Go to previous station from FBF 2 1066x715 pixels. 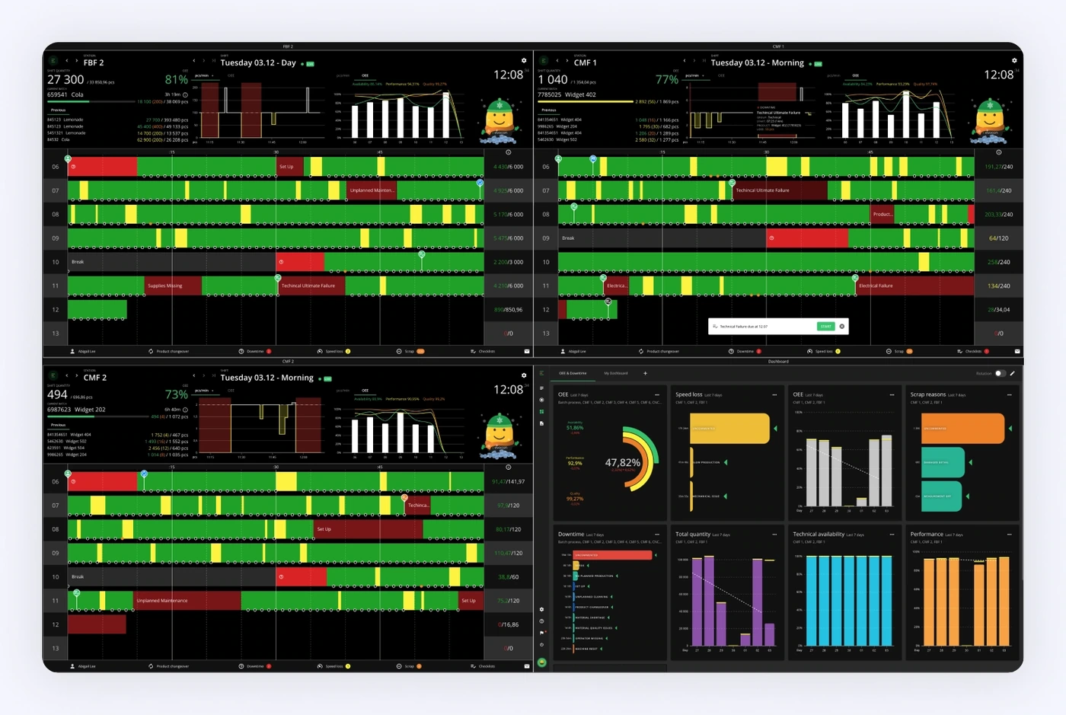(x=66, y=60)
